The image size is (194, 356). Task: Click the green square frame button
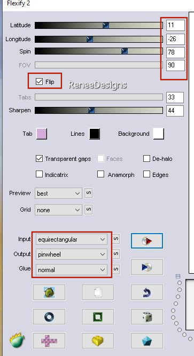98,317
